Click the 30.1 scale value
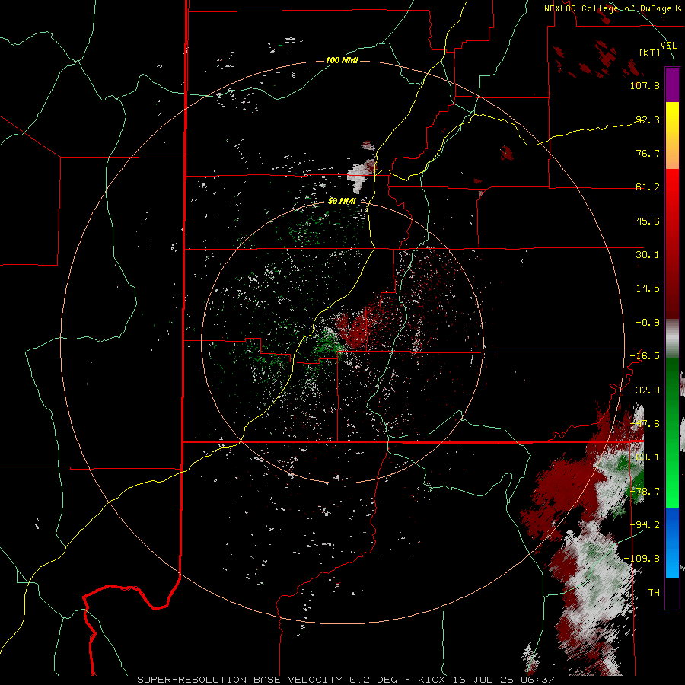Image resolution: width=685 pixels, height=685 pixels. (648, 255)
